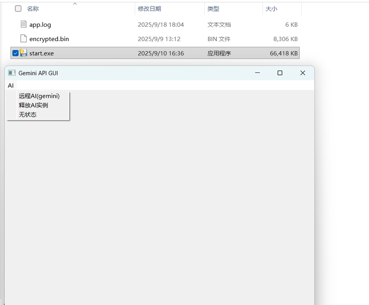Uncheck the start.exe row checkbox
369x305 pixels.
point(15,53)
